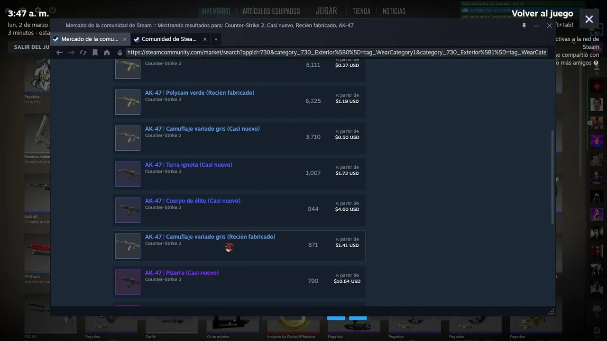Close the Mercado de la comunidad tab
This screenshot has width=607, height=341.
[x=125, y=39]
